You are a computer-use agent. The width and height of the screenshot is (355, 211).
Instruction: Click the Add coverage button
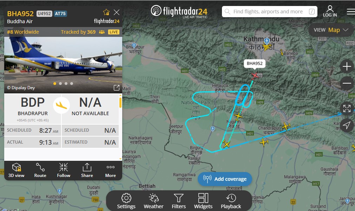[225, 179]
